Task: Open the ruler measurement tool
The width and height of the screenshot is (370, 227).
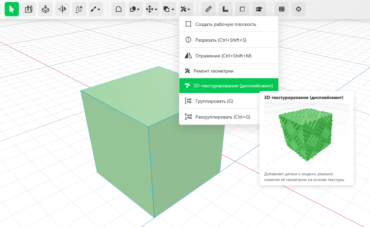Action: pyautogui.click(x=209, y=9)
